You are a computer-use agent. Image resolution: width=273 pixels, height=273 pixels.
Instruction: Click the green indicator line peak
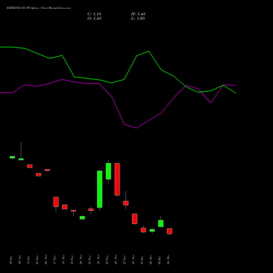[149, 51]
